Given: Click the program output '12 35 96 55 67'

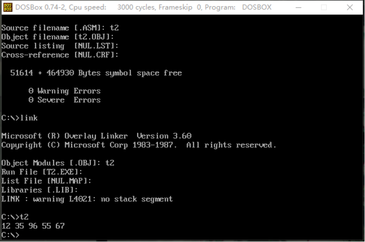Looking at the screenshot, I should (33, 226).
